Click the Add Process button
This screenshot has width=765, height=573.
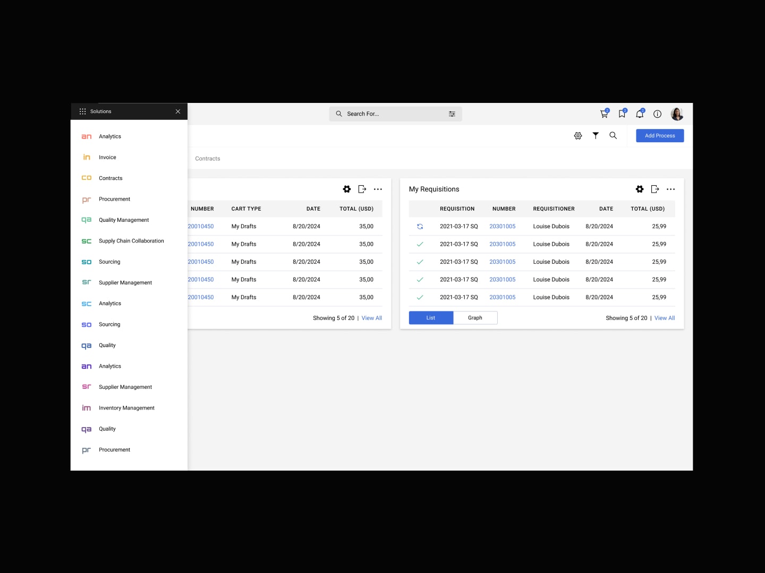pos(660,136)
